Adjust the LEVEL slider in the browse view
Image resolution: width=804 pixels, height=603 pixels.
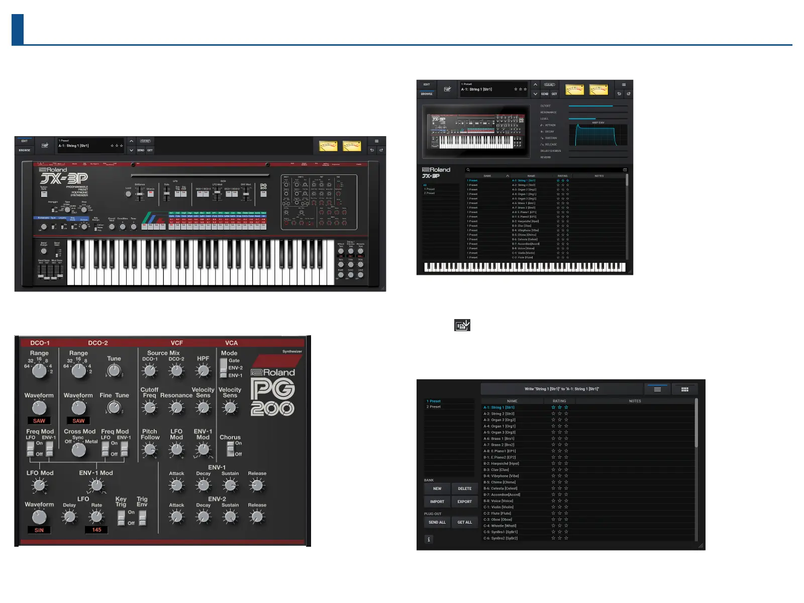pyautogui.click(x=598, y=119)
